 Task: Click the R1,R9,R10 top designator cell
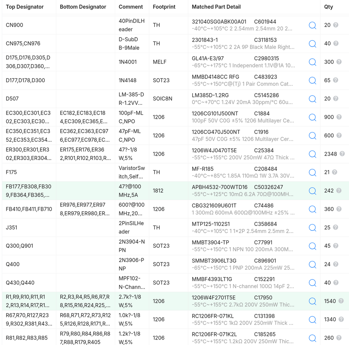29,301
